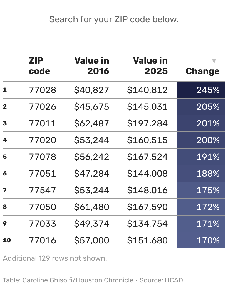Select the 205% change cell
The image size is (228, 288).
click(201, 107)
